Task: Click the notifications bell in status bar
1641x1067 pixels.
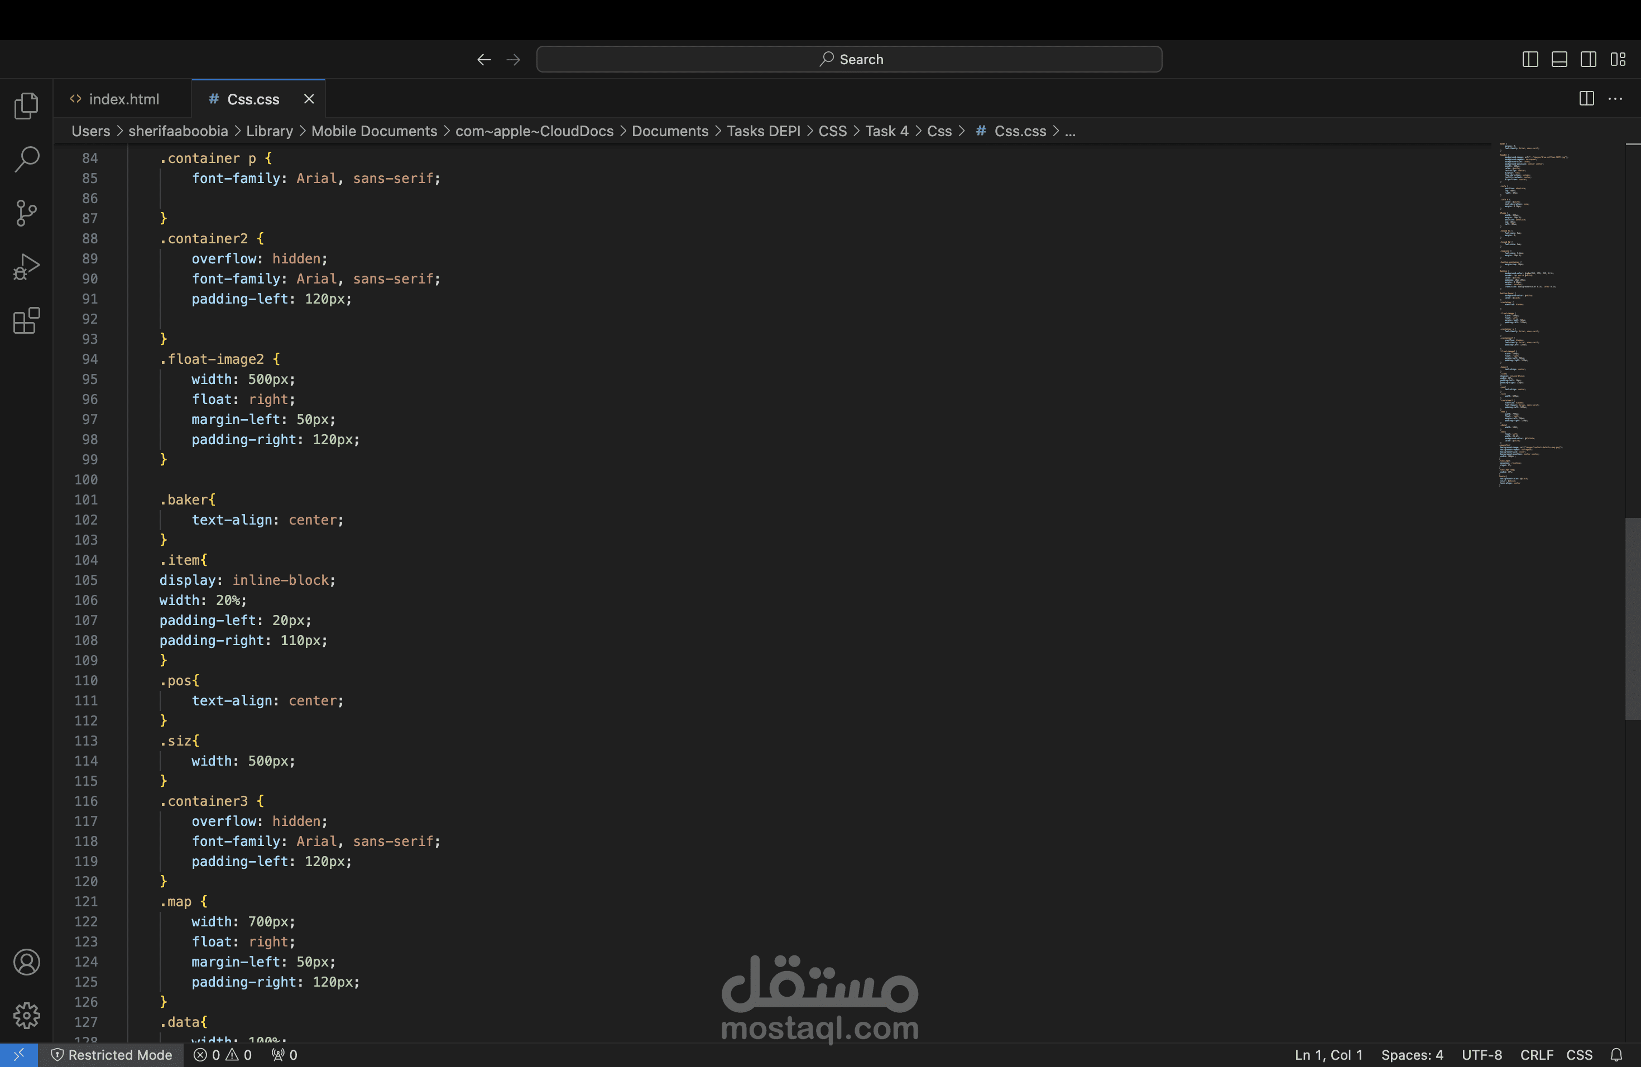Action: click(x=1616, y=1055)
